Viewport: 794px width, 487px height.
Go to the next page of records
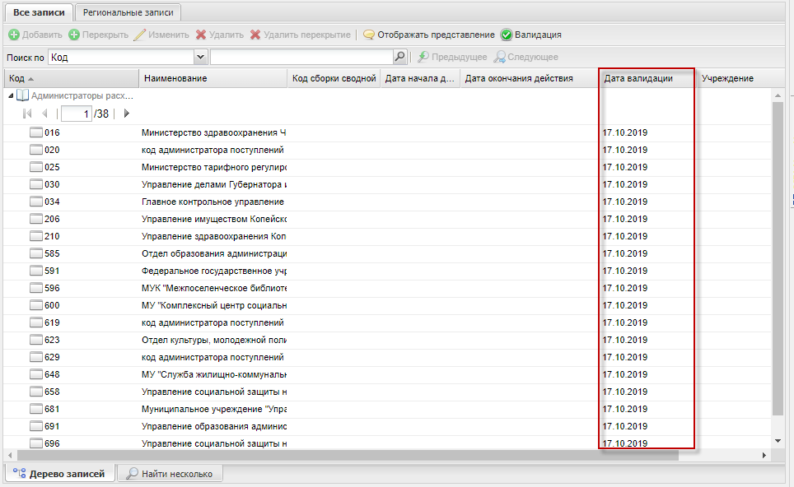point(126,114)
